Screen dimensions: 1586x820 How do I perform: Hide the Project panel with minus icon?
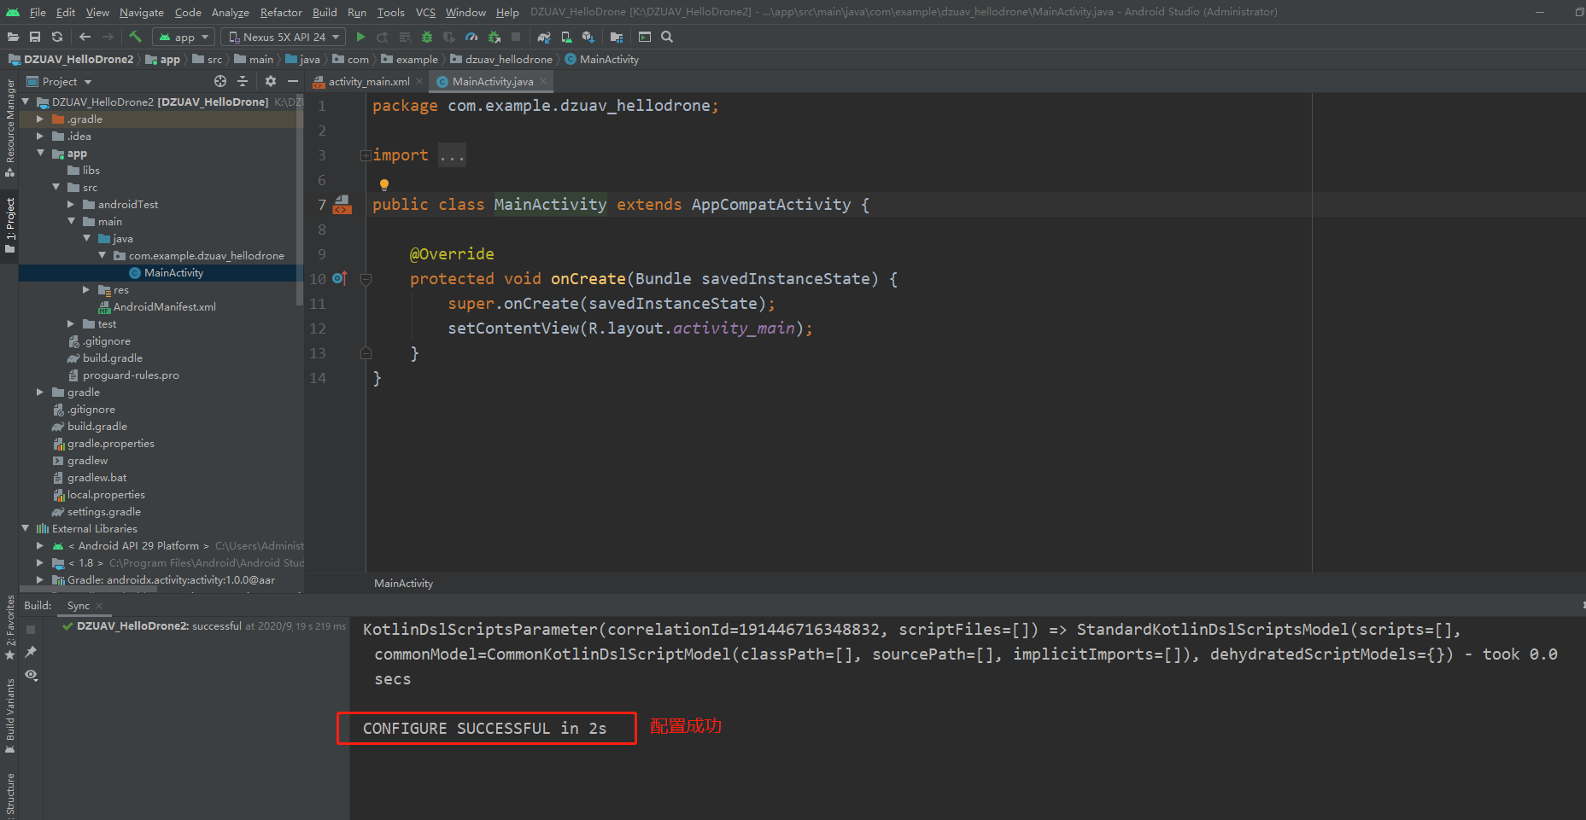(x=293, y=81)
